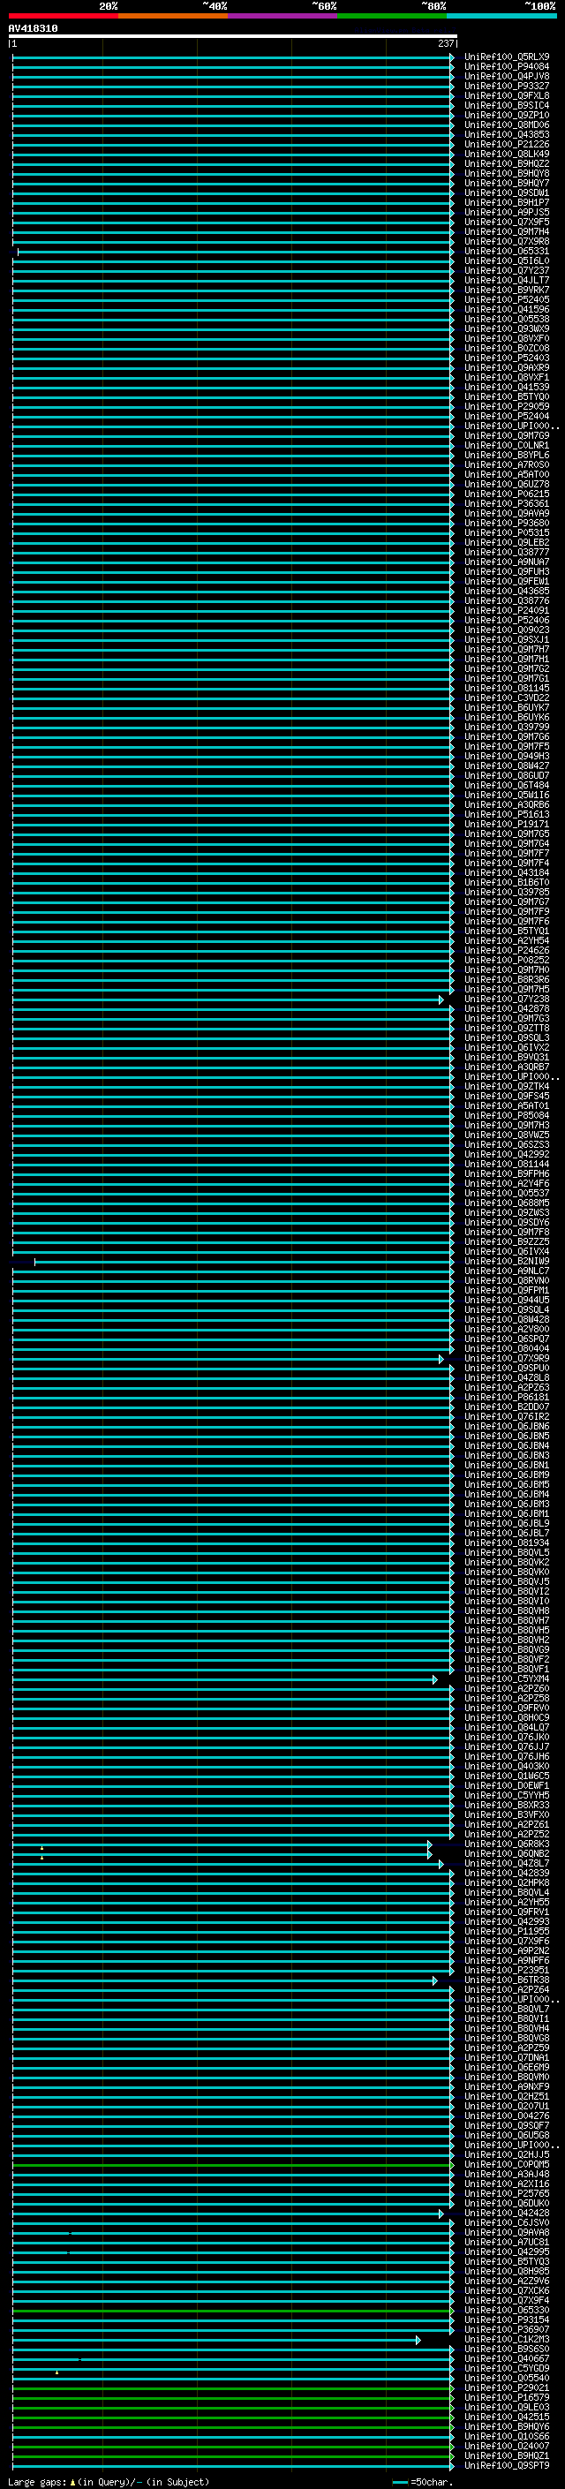Select hit UniRef100_Q8LK49
Screen dimensions: 565x2489
[506, 154]
